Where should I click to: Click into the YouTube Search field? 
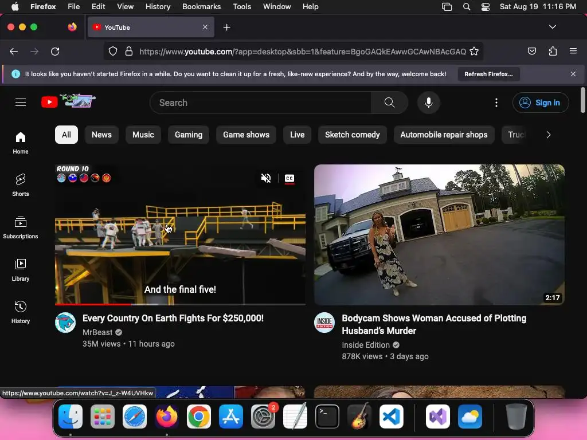pos(261,103)
